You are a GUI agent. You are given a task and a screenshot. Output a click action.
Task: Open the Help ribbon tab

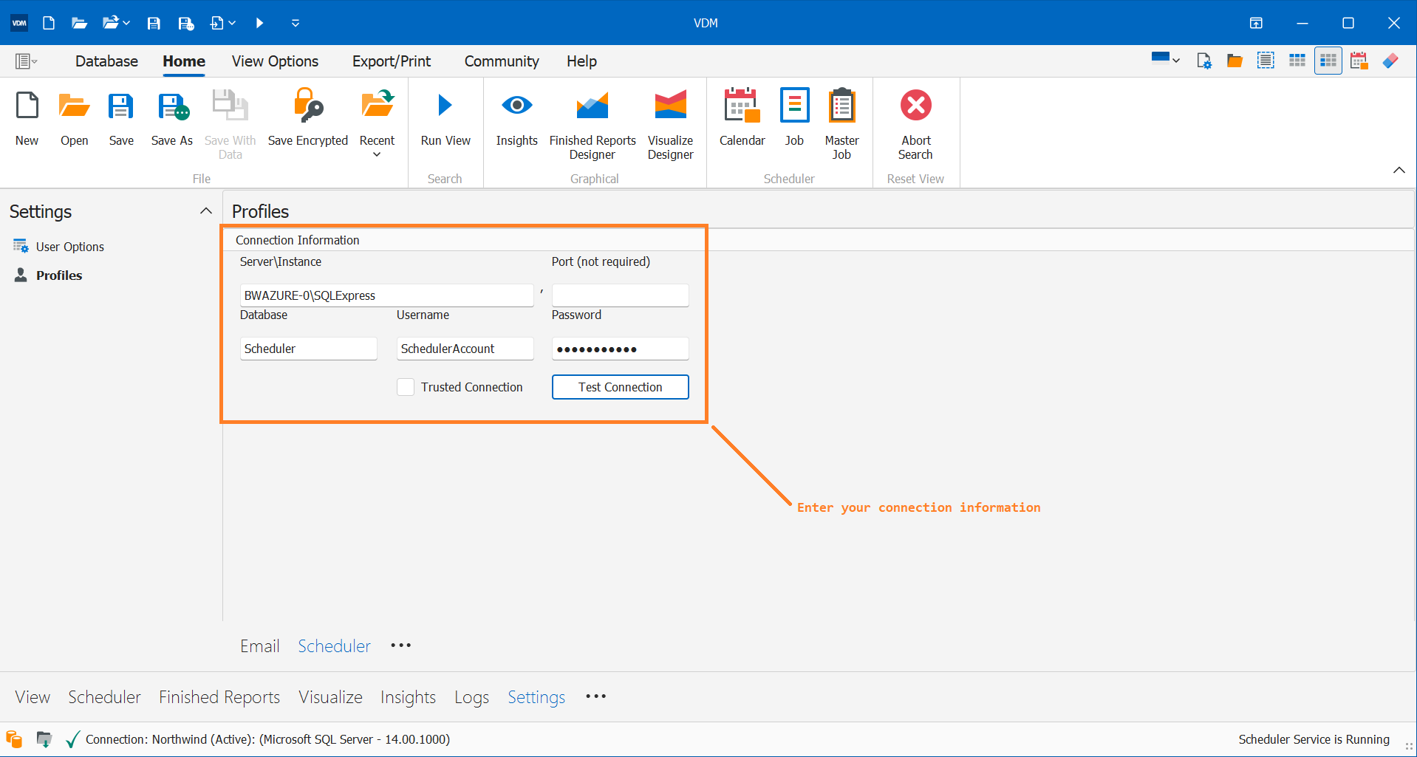coord(581,61)
